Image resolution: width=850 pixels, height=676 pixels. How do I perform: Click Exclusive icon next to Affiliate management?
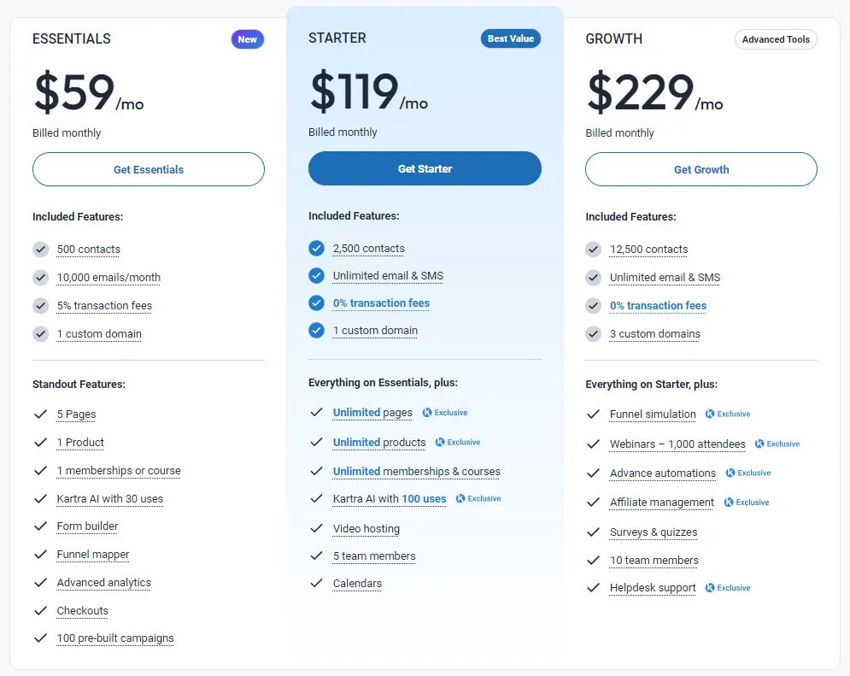[x=729, y=503]
